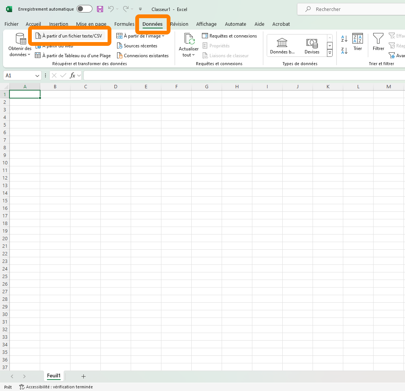Sort Z to A descending
Image resolution: width=405 pixels, height=391 pixels.
(x=344, y=51)
